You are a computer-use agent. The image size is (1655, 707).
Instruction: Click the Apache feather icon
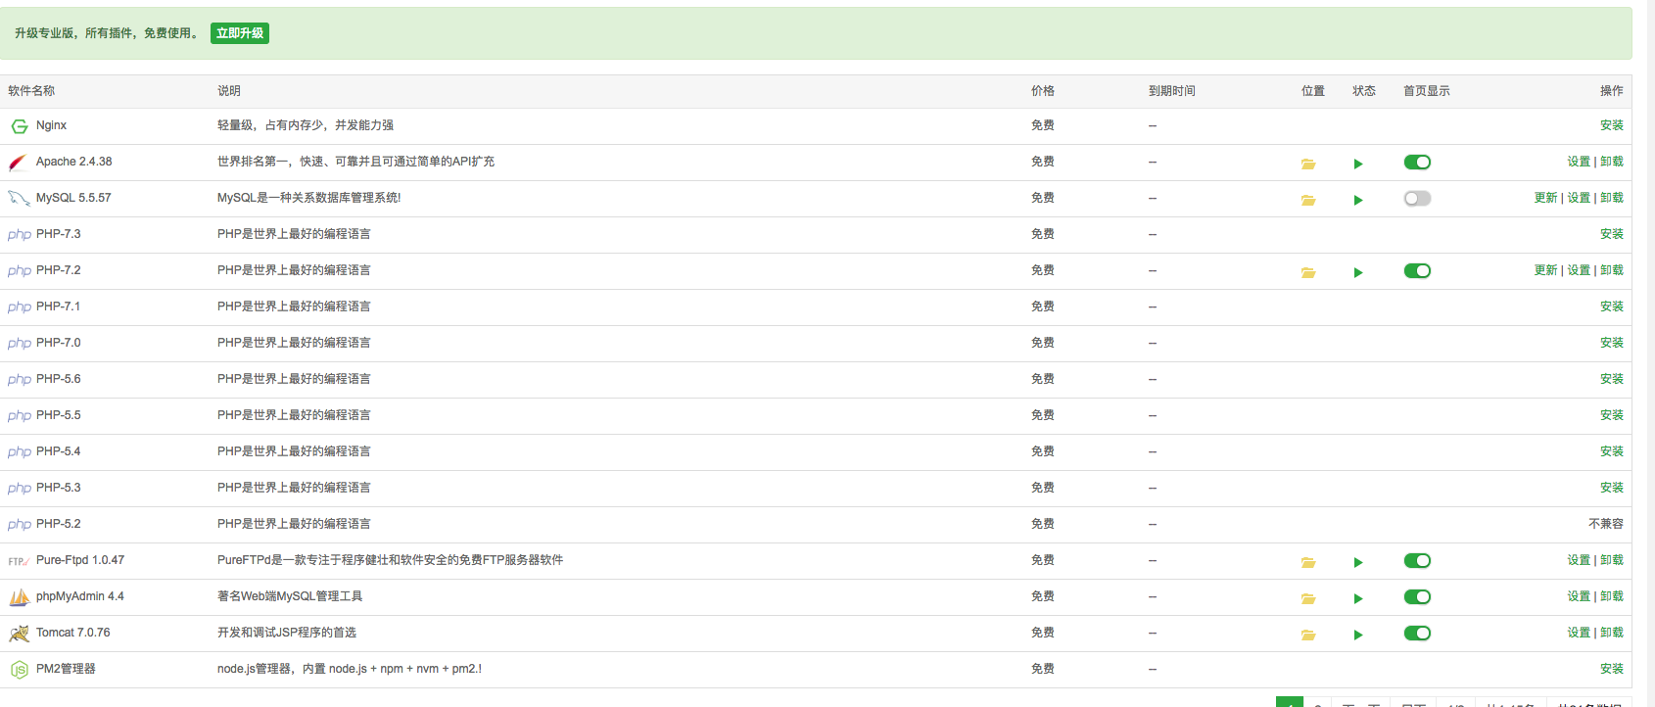tap(19, 163)
